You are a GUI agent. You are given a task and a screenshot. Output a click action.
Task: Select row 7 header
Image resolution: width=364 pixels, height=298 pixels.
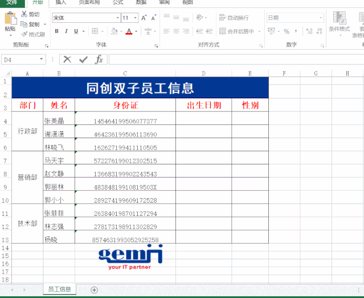pyautogui.click(x=5, y=158)
